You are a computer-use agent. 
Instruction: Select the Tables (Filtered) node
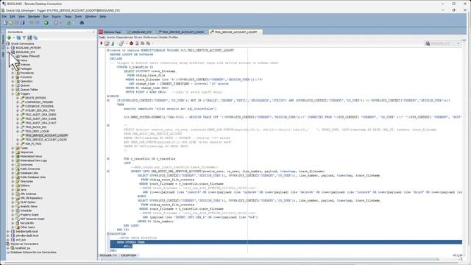tap(29, 56)
